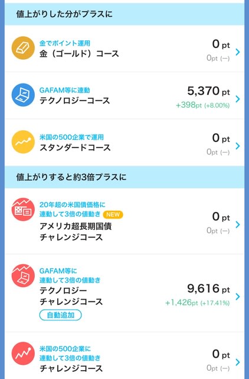The image size is (249, 379).
Task: Open Technology course via its right chevron
Action: click(238, 99)
